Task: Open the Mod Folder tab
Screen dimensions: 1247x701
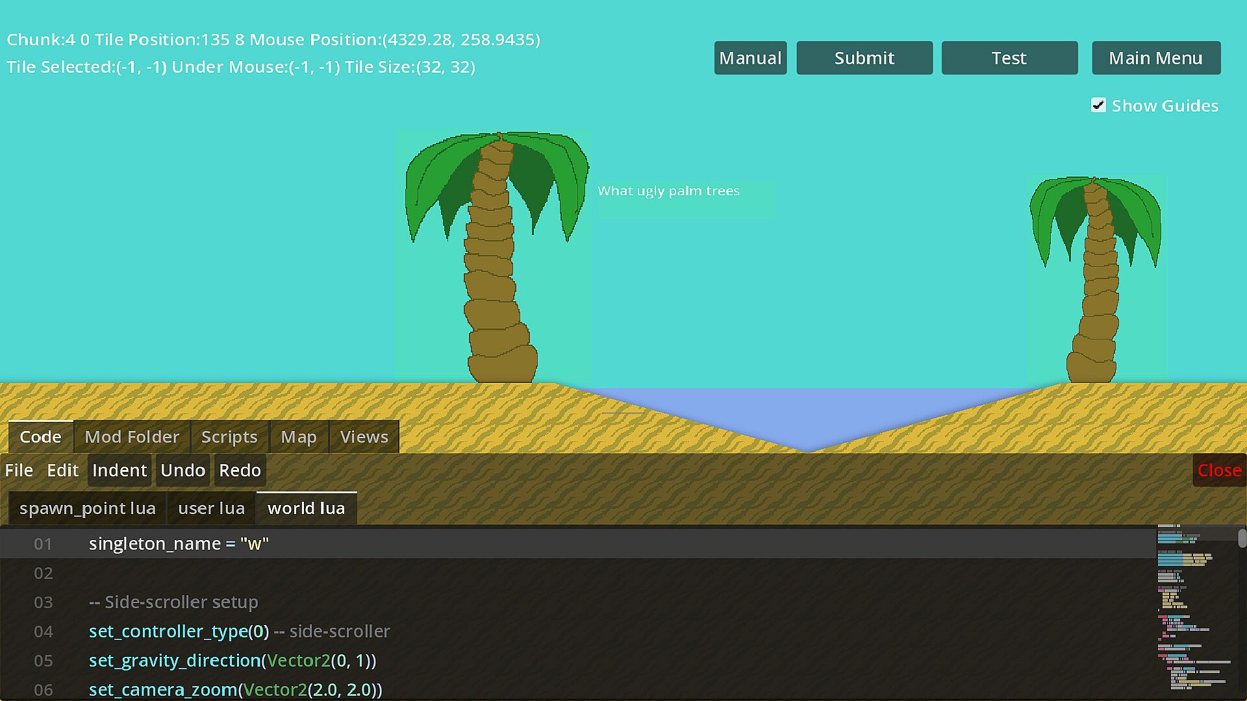Action: (x=132, y=437)
